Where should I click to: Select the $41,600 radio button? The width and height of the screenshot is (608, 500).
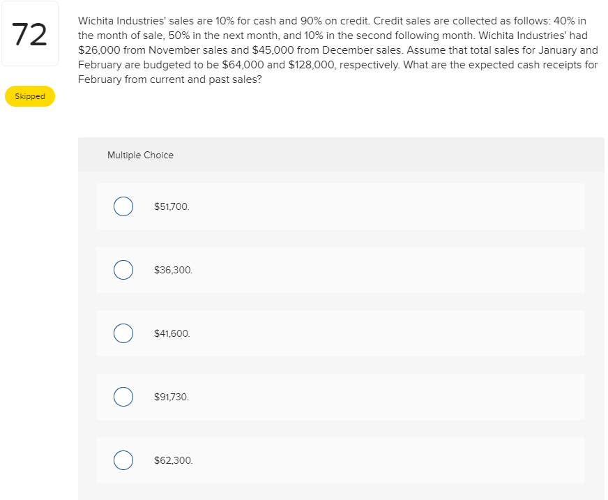[123, 333]
